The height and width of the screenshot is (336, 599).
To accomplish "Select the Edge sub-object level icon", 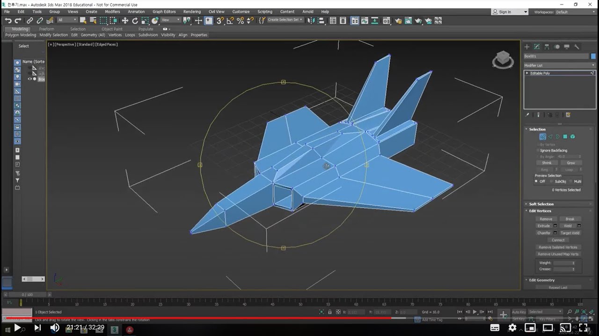I will pos(550,137).
